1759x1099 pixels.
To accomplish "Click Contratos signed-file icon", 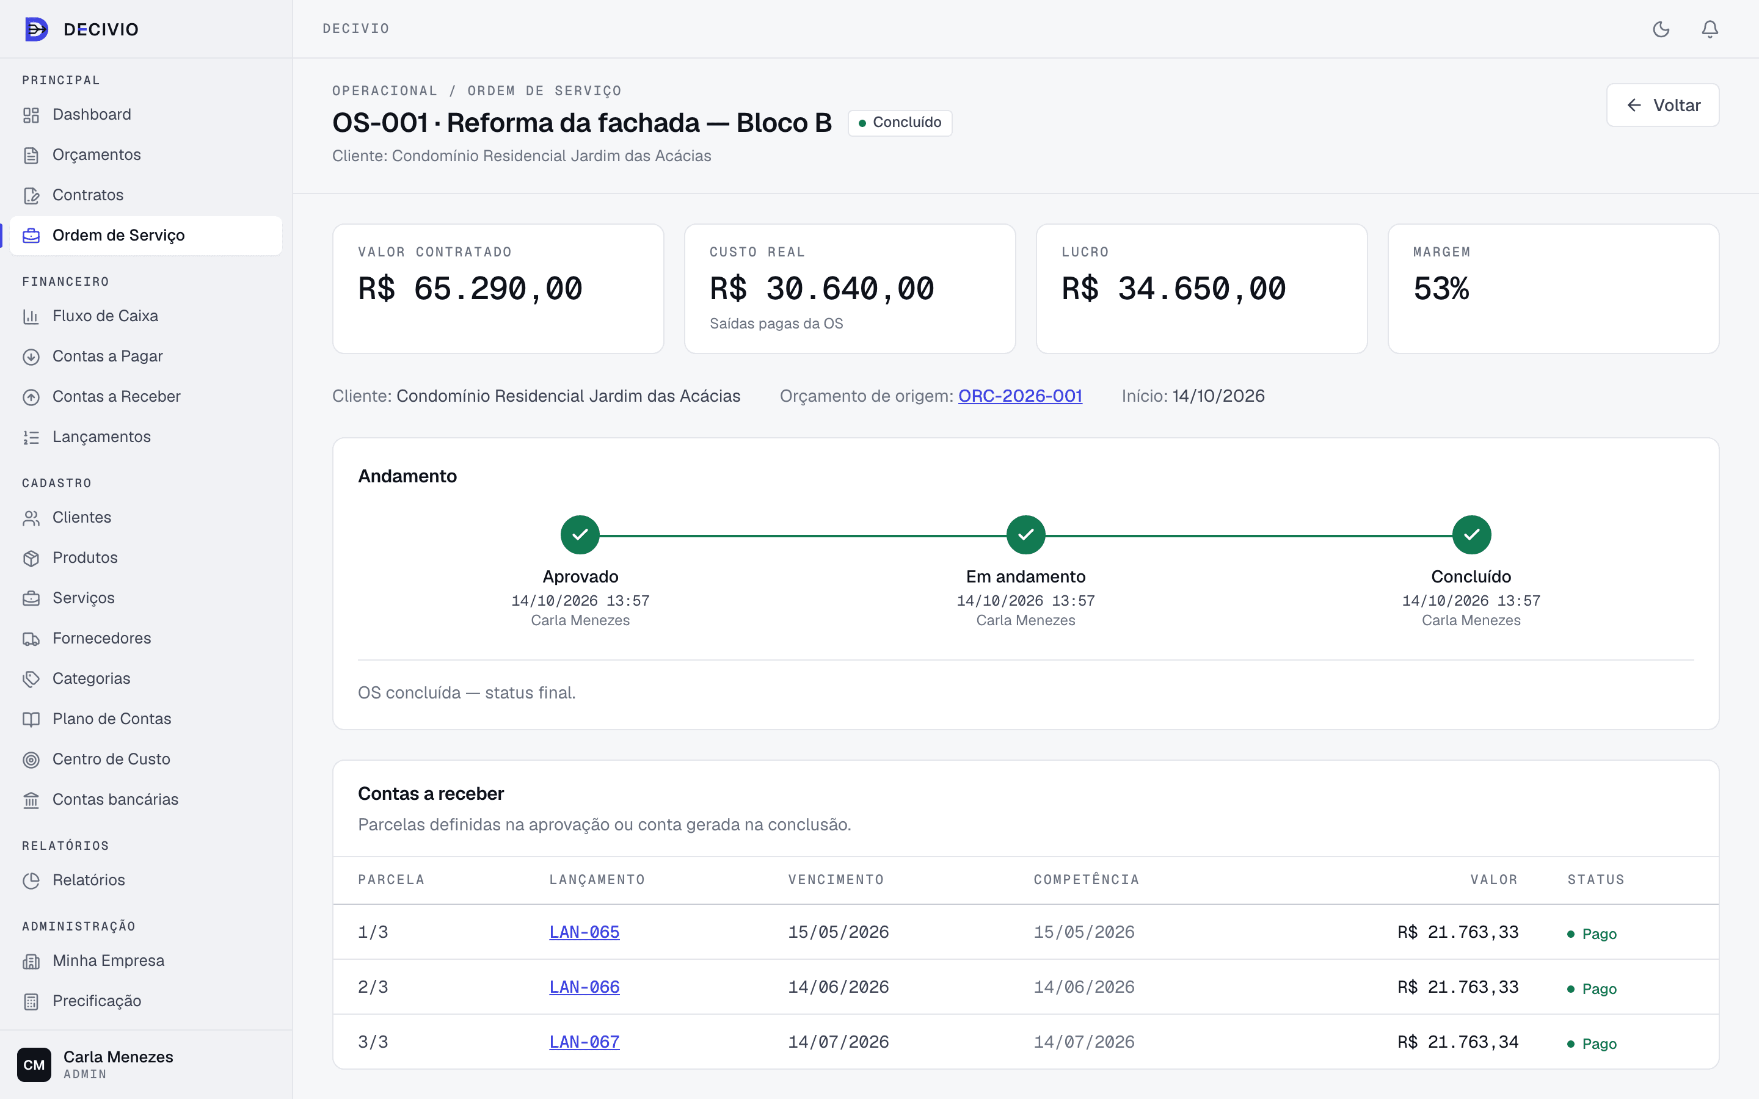I will tap(31, 195).
